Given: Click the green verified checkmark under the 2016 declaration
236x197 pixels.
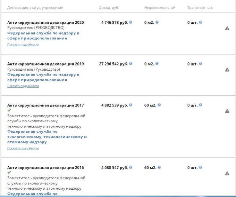Looking at the screenshot, I should [x=9, y=172].
